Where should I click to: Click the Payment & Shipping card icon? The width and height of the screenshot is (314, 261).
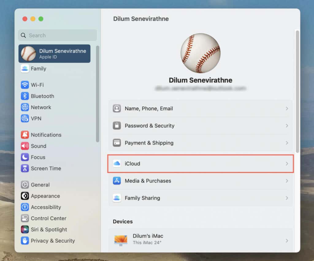117,143
